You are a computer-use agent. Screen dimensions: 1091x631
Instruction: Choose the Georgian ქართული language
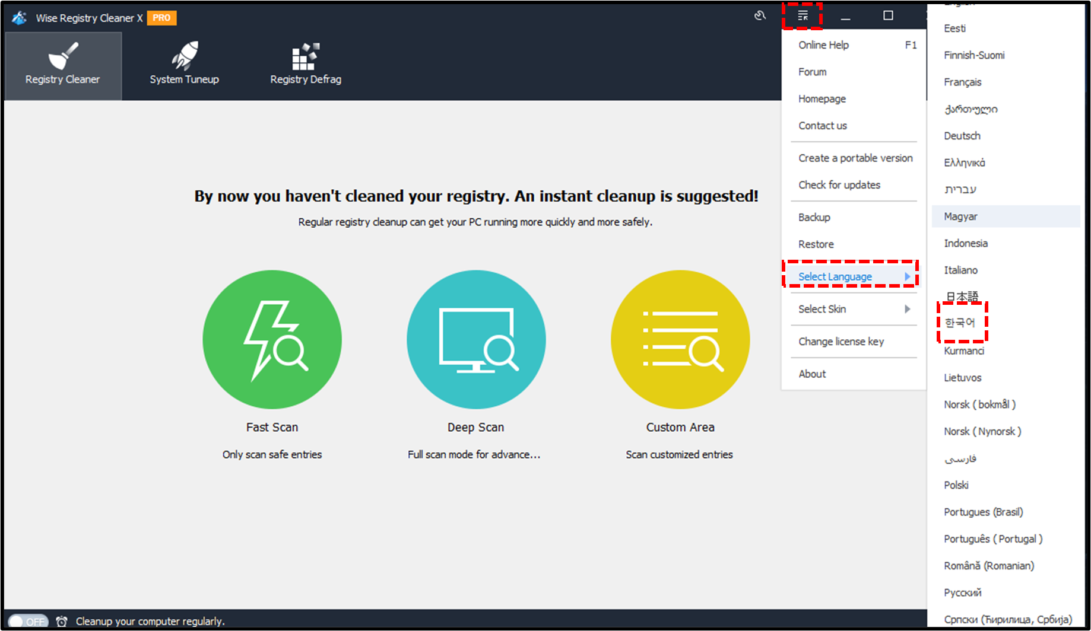tap(1006, 109)
